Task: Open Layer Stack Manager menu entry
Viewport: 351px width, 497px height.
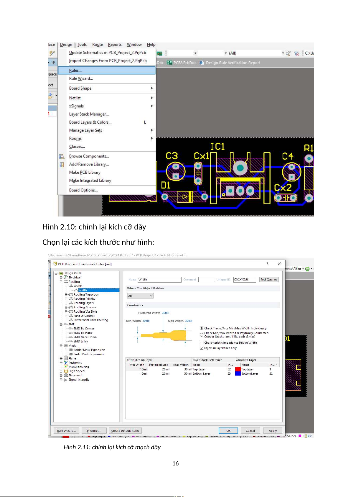Action: tap(89, 114)
